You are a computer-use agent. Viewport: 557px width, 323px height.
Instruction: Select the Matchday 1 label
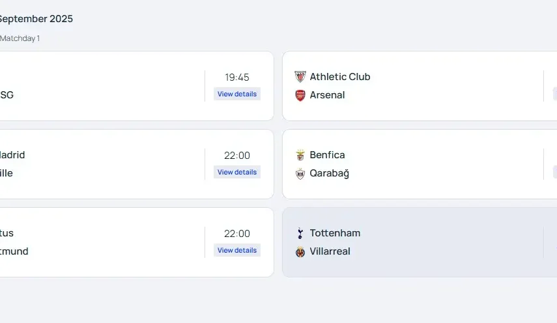[20, 38]
